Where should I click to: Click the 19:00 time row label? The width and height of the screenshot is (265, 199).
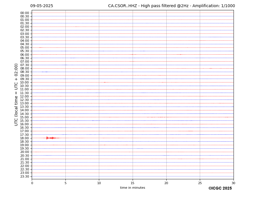(25, 145)
